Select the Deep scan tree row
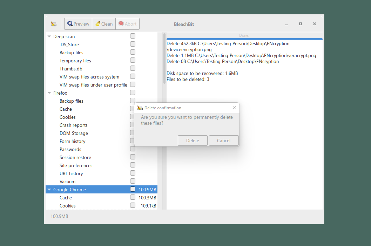371x246 pixels. pyautogui.click(x=101, y=36)
